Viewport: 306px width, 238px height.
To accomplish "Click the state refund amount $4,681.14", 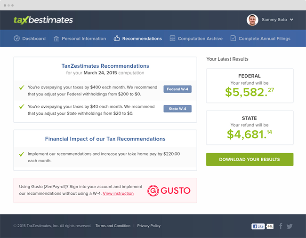I will 250,134.
